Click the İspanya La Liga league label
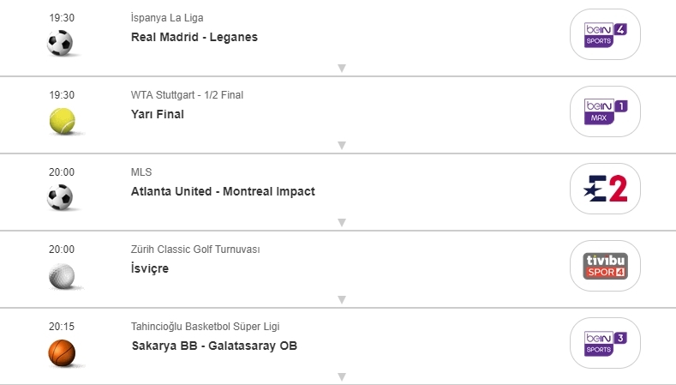 (167, 18)
